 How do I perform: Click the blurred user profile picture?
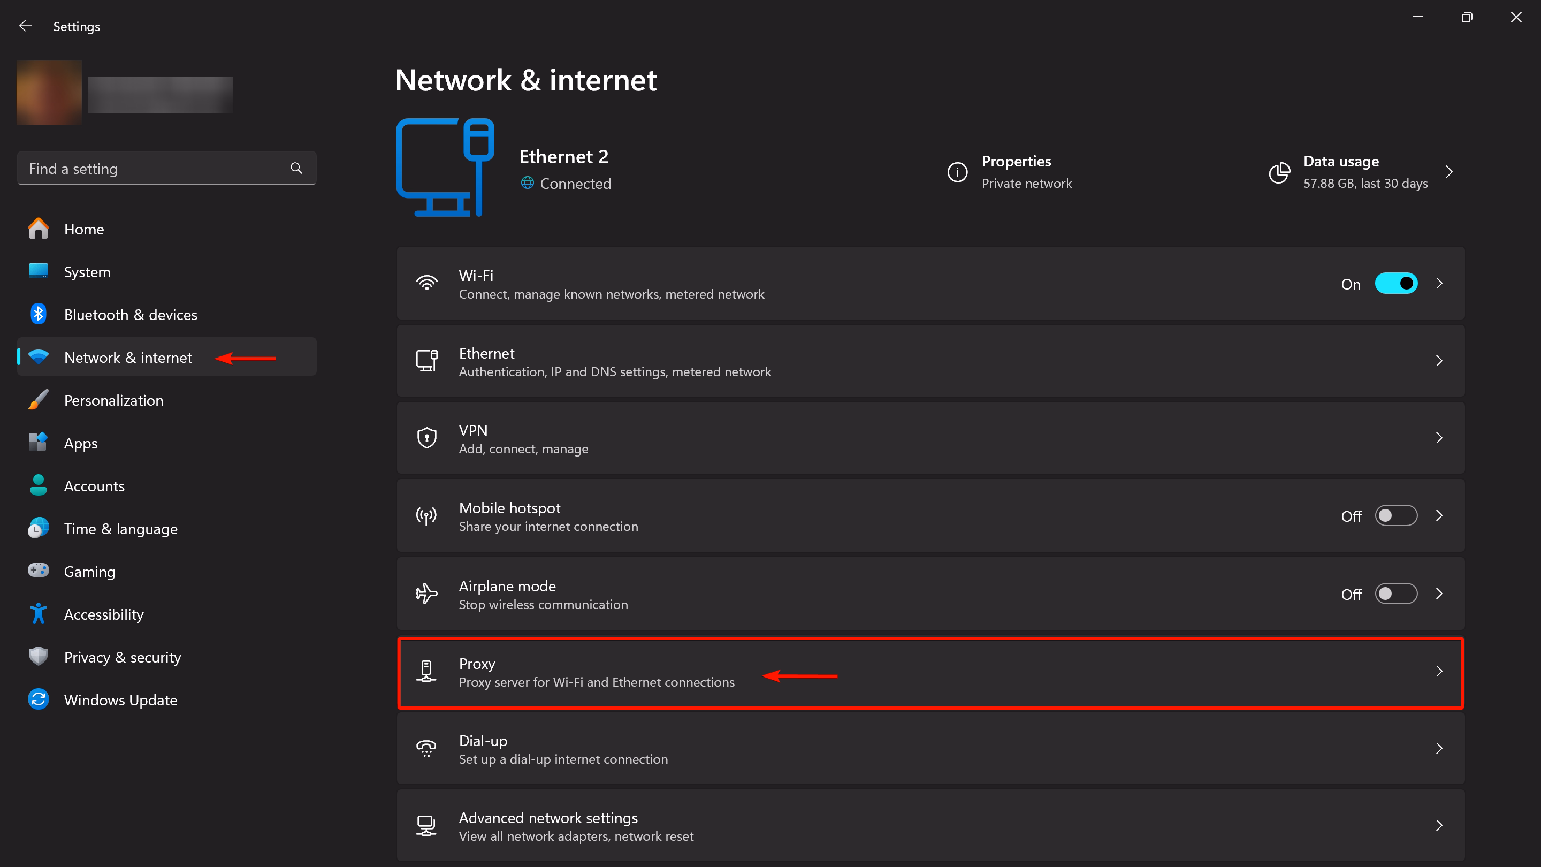49,93
